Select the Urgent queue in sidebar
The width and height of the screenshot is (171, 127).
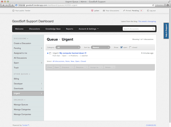(28, 93)
